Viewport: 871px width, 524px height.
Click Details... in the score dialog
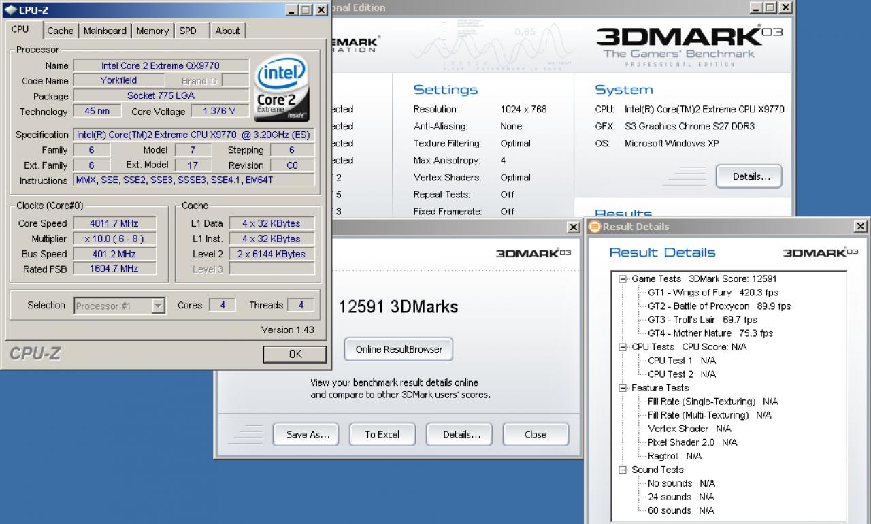pos(459,434)
